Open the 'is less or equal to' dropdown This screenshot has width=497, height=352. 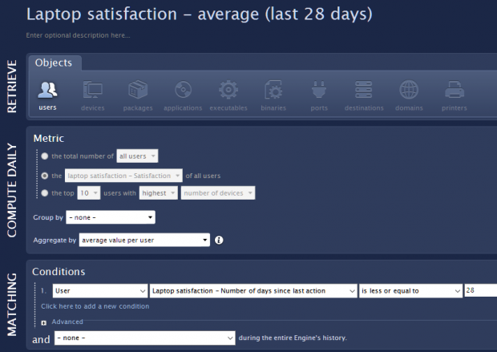(x=410, y=291)
